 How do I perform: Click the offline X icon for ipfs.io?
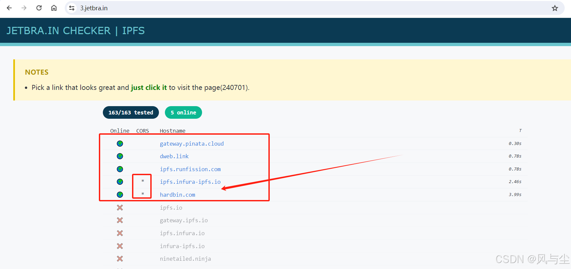tap(120, 208)
